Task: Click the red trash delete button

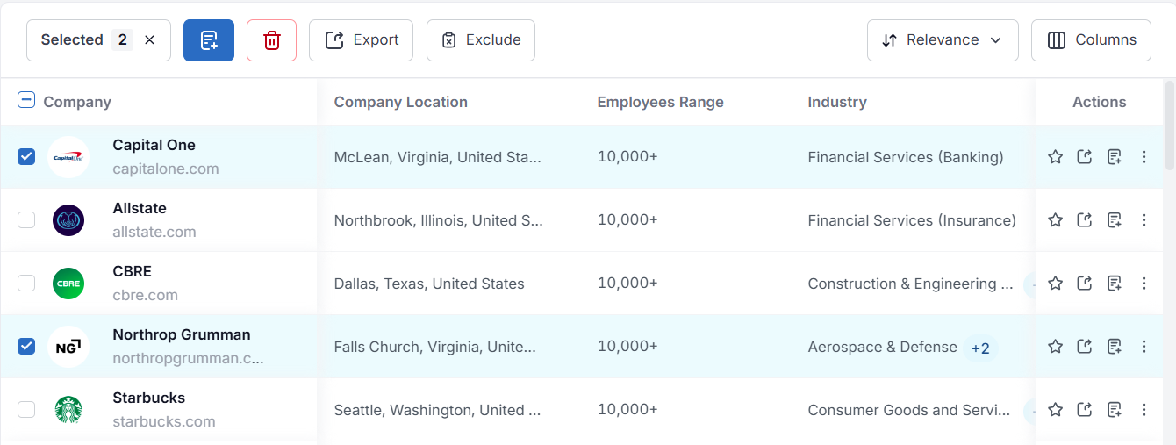Action: 272,40
